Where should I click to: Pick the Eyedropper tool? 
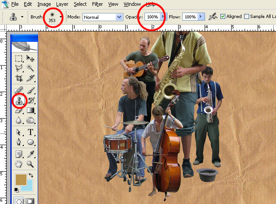31,154
